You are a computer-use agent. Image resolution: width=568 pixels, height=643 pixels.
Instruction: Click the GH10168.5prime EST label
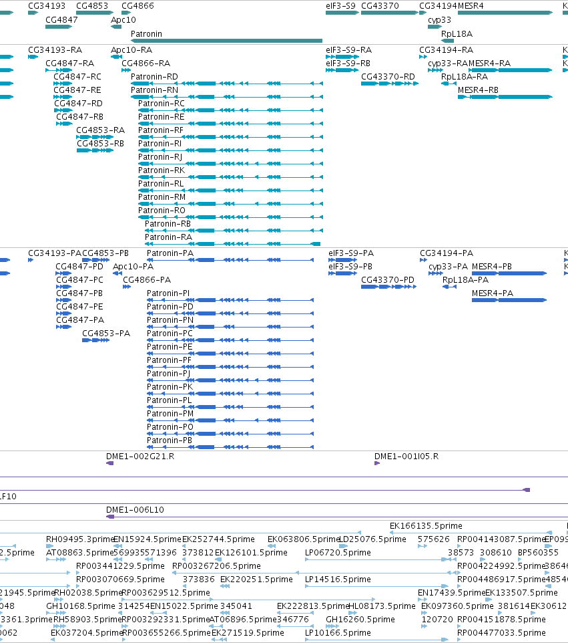tap(81, 606)
